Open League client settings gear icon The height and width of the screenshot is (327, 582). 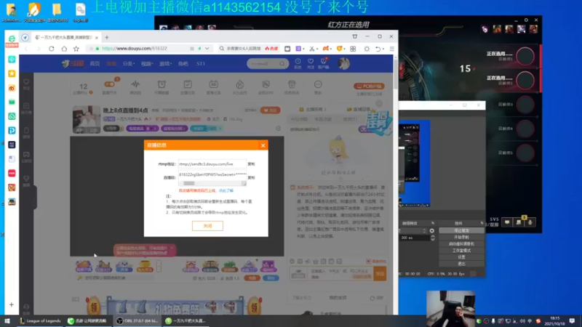click(x=526, y=20)
